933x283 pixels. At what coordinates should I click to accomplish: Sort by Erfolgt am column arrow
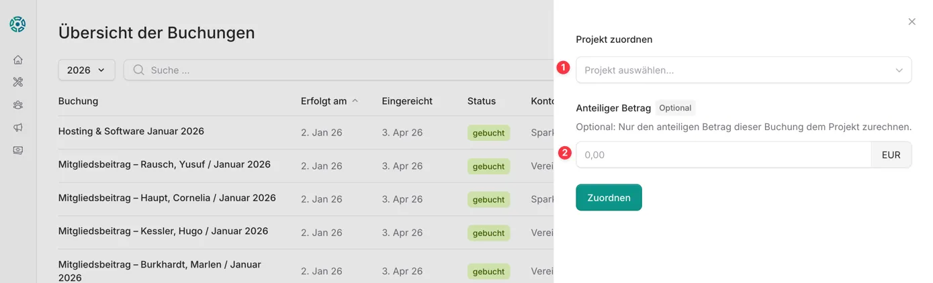355,101
